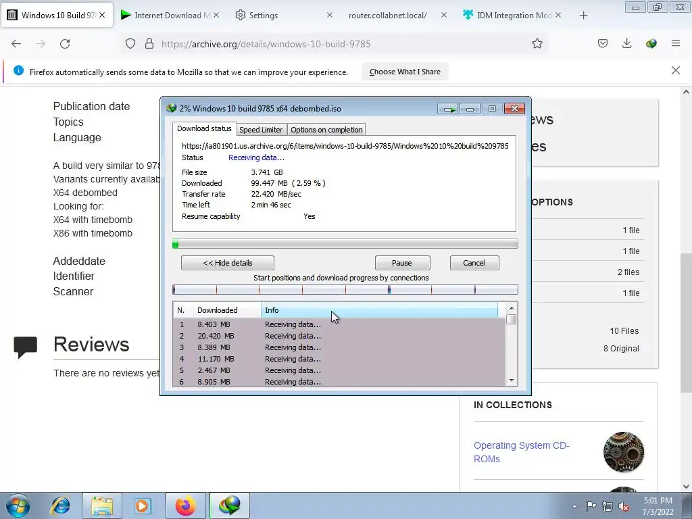692x519 pixels.
Task: Switch to Firefox on the taskbar
Action: (186, 505)
